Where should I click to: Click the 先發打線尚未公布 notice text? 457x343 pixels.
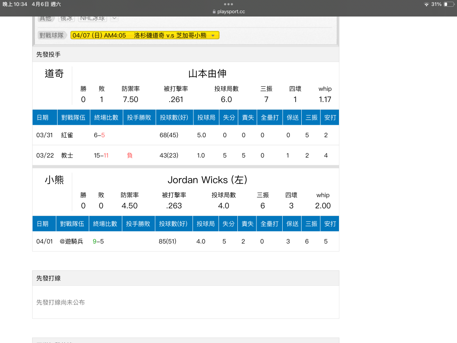[61, 302]
